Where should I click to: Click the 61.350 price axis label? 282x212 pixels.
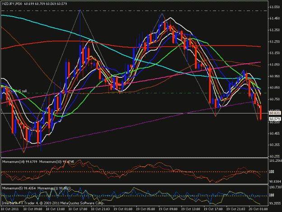click(x=275, y=30)
